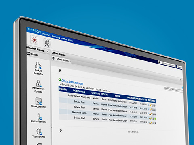The height and width of the screenshot is (145, 194).
Task: Select the Sous Chef (w/m) cell
Action: (x=79, y=112)
